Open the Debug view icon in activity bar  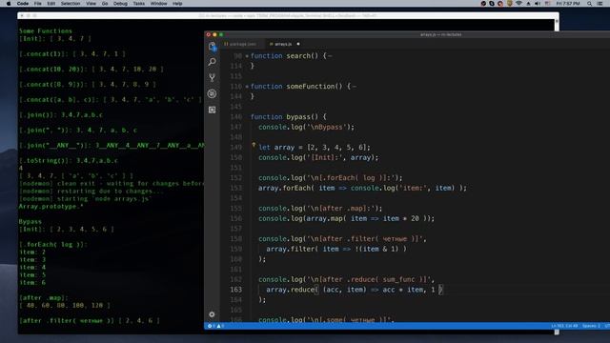coord(212,93)
